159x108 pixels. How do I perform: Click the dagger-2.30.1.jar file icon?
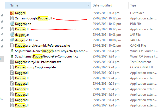[12, 40]
